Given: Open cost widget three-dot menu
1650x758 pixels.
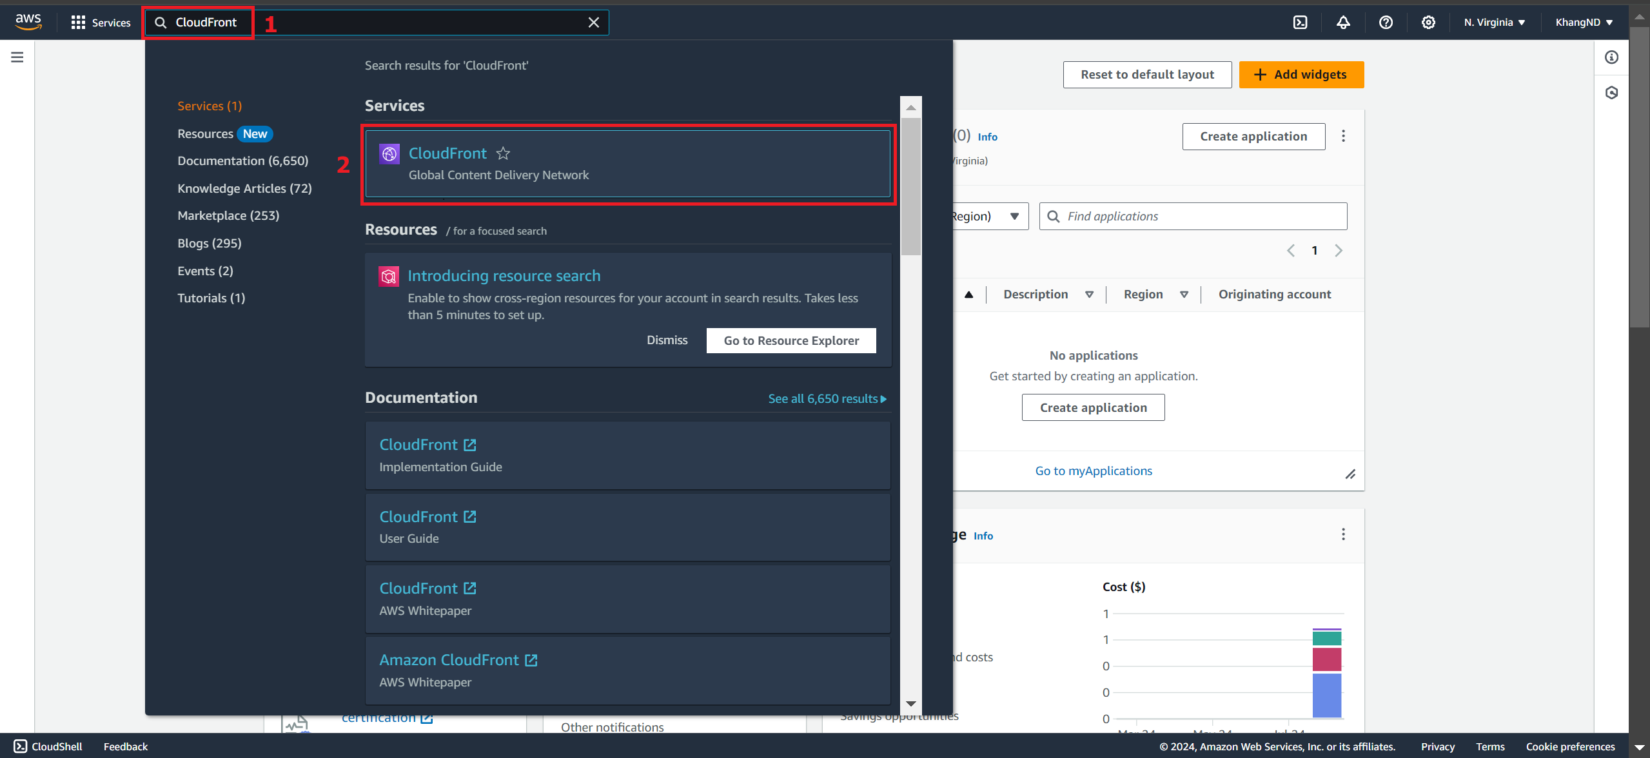Looking at the screenshot, I should [1343, 534].
